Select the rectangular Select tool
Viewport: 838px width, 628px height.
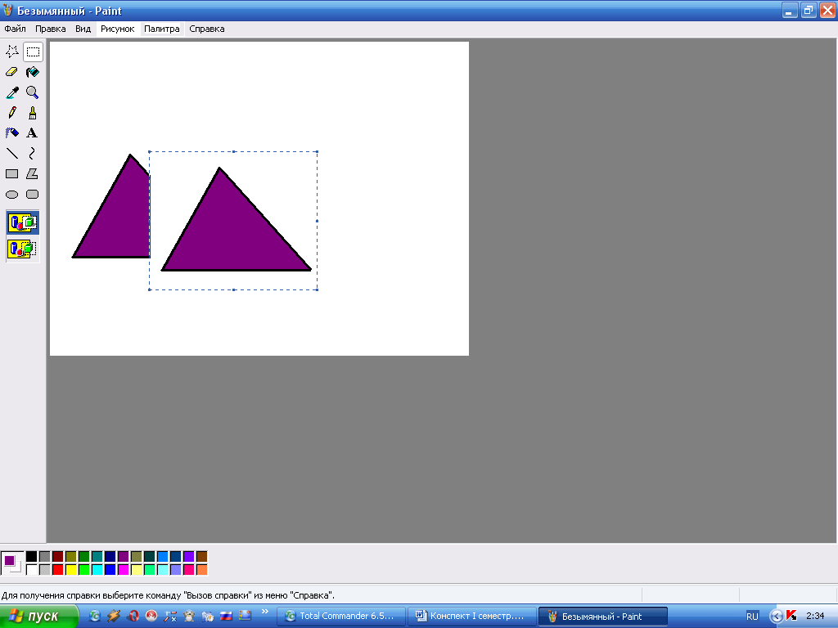pos(33,52)
